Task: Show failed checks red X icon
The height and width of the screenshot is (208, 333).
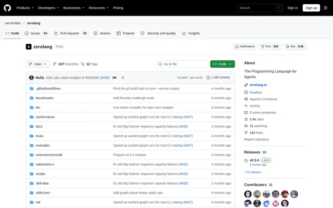Action: [123, 77]
